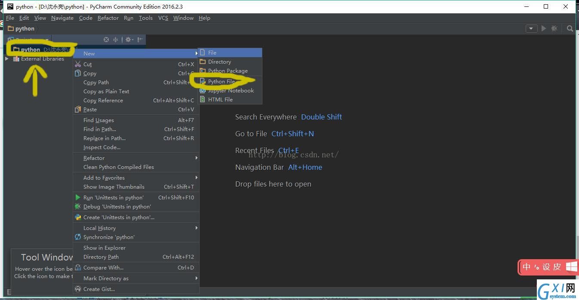Select Copy Path menu entry
This screenshot has height=300, width=579.
click(136, 82)
